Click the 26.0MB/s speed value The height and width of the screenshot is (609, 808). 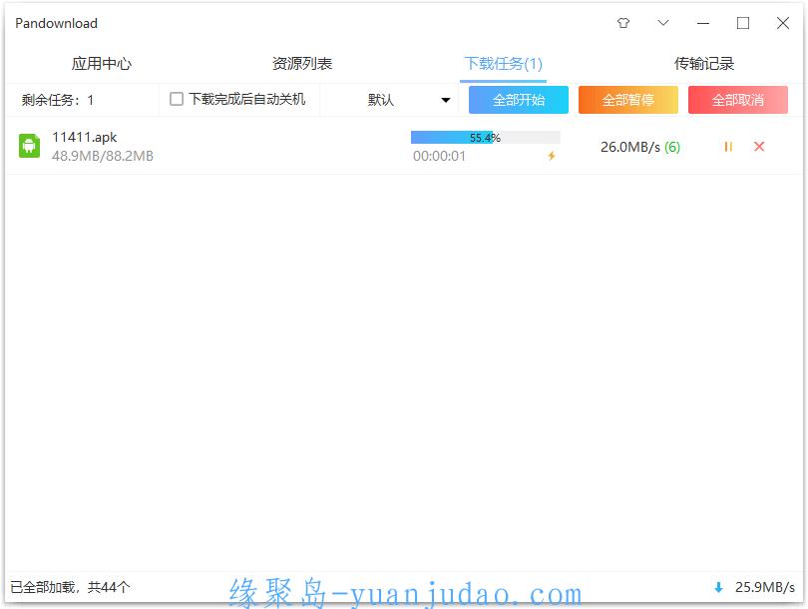[x=630, y=147]
